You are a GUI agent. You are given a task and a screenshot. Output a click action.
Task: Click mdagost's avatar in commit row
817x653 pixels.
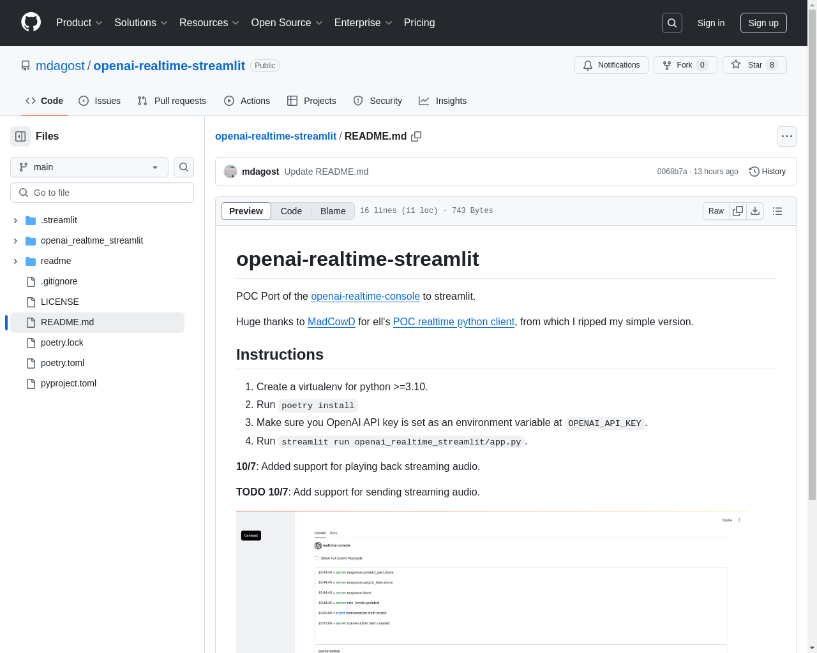coord(230,172)
